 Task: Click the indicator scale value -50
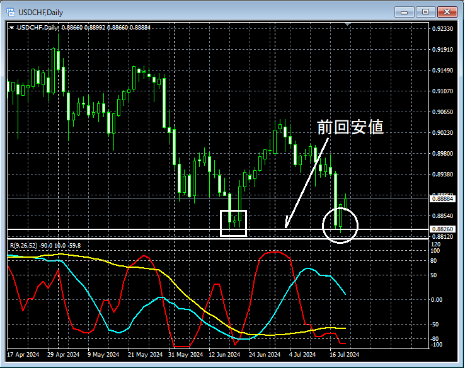[435, 325]
